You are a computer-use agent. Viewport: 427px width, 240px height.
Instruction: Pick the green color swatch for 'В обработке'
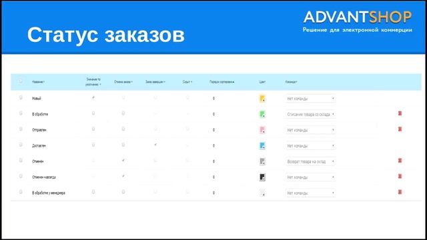(x=262, y=114)
